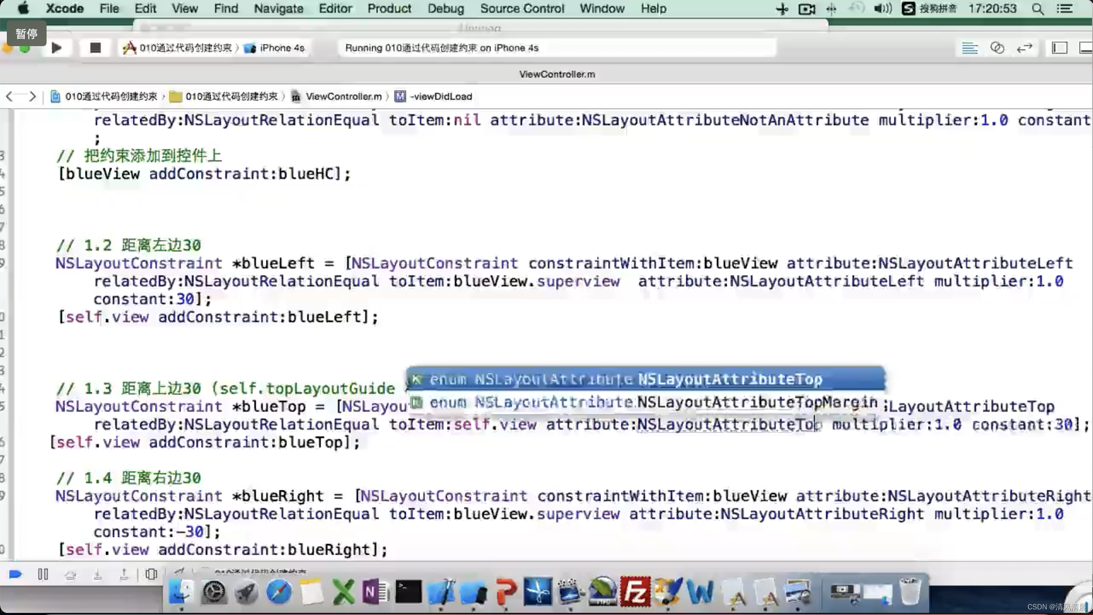Image resolution: width=1093 pixels, height=615 pixels.
Task: Toggle the Navigator panel visibility
Action: 1059,48
